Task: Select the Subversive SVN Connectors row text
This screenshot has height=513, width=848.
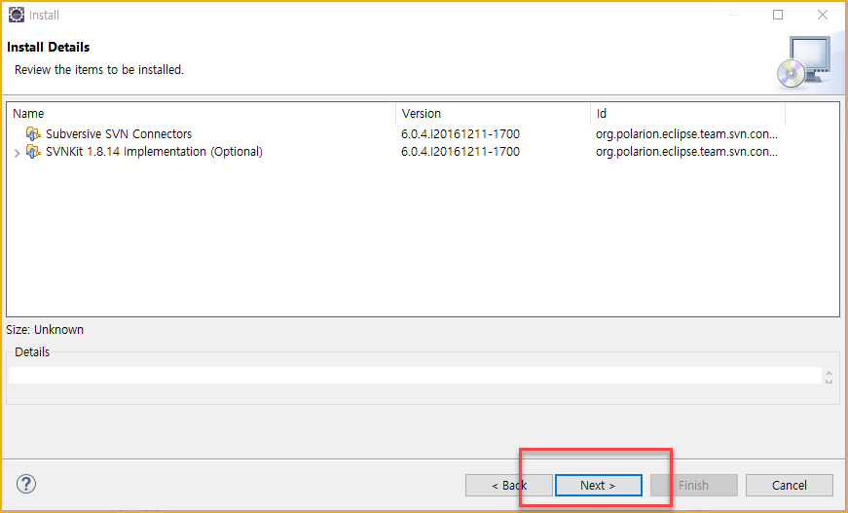Action: [119, 133]
